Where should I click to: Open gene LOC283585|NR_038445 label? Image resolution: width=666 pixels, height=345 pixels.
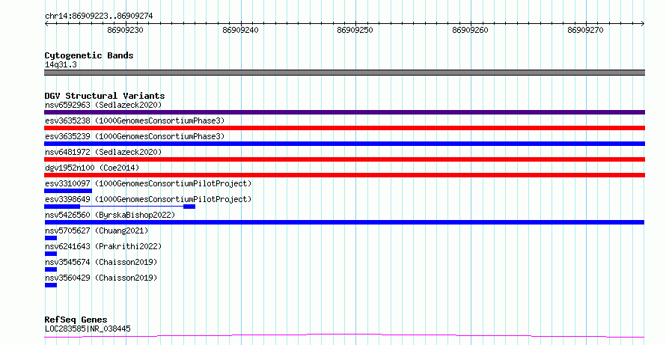point(88,329)
